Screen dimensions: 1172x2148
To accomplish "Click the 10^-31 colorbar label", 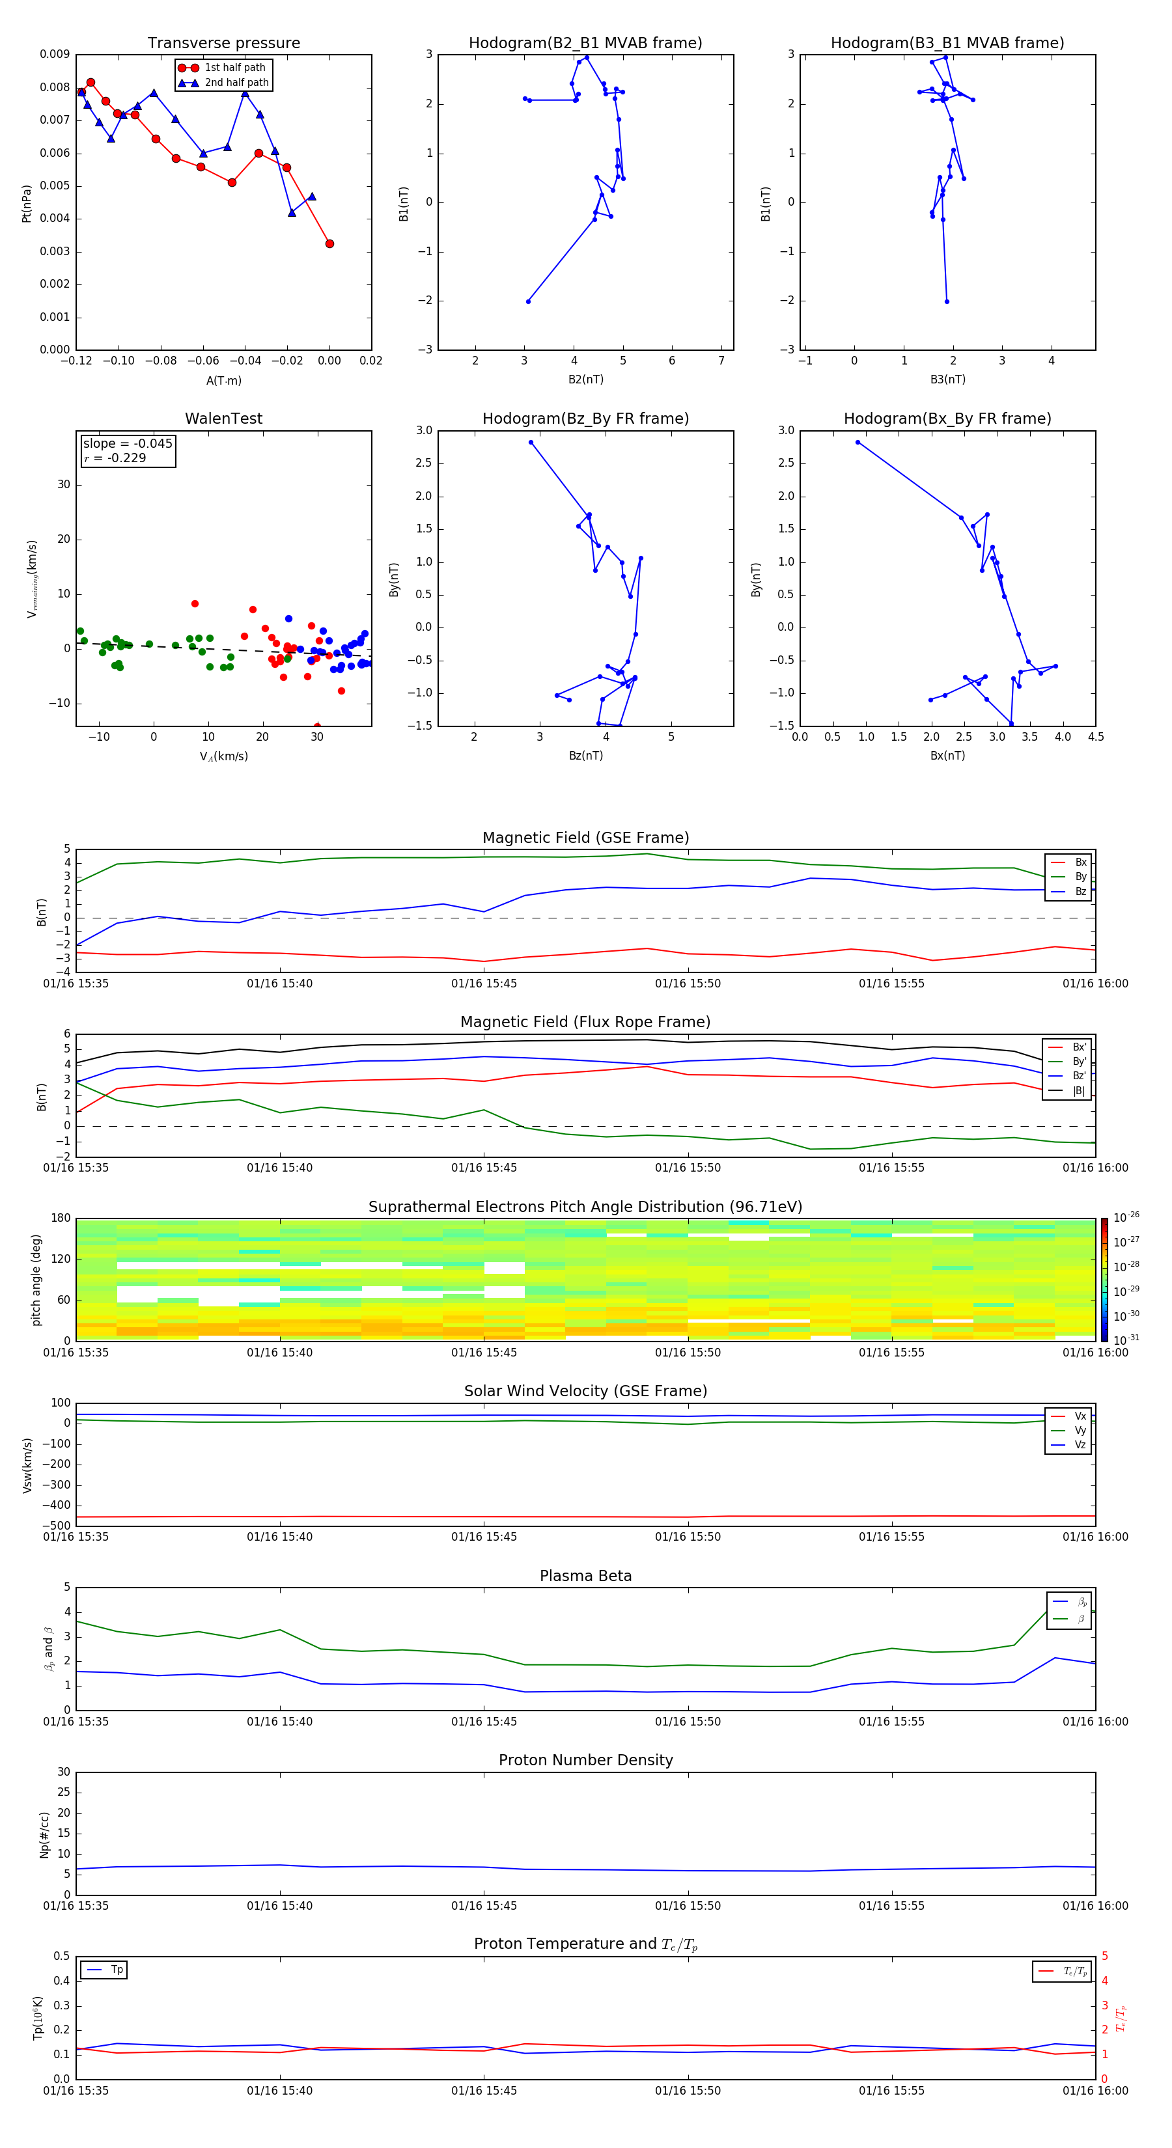I will click(1126, 1340).
